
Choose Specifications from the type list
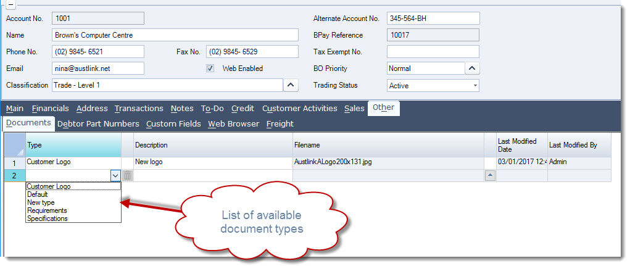tap(73, 218)
